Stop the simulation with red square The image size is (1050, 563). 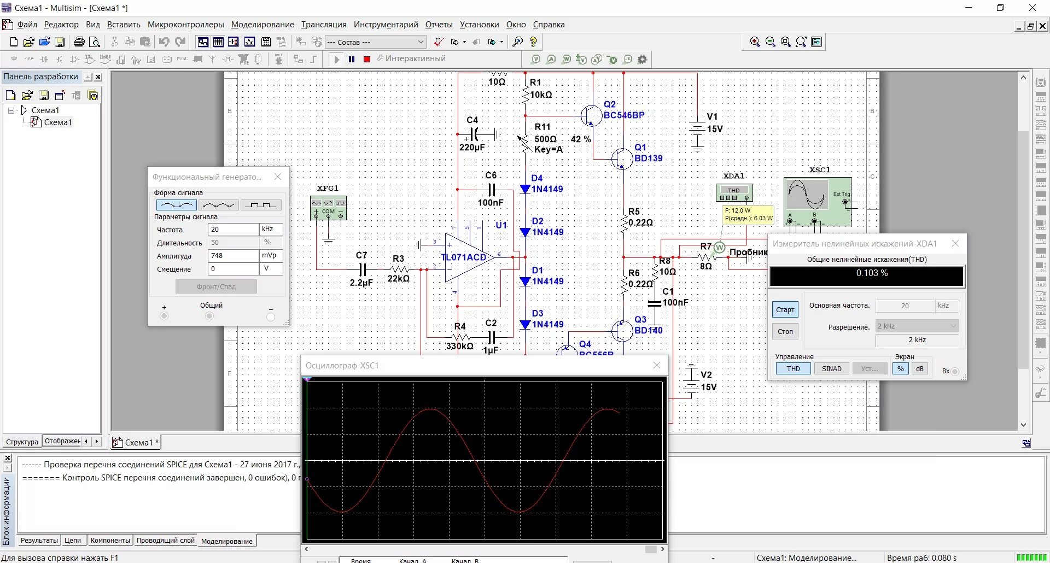point(367,59)
